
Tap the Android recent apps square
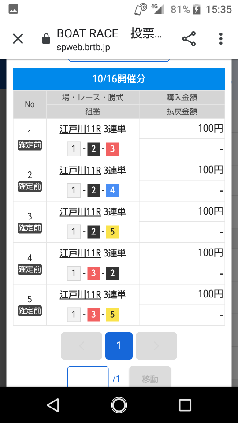pos(185,405)
